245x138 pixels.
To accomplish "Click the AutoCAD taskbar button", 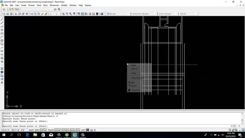I will tap(75, 135).
